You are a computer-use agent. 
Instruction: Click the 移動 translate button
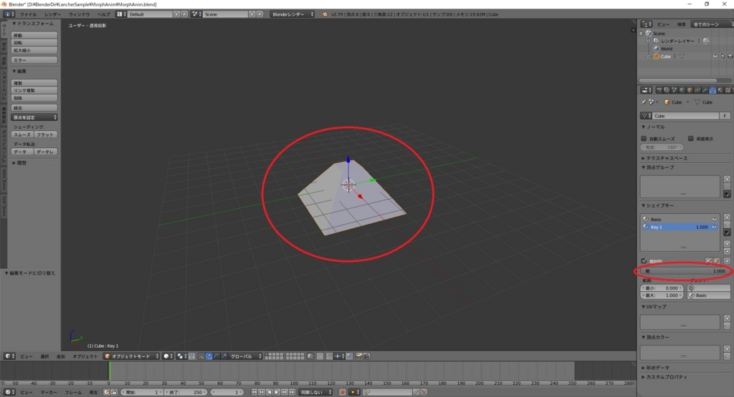(34, 36)
